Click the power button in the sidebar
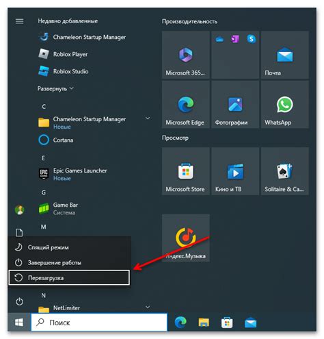This screenshot has width=324, height=339. pos(19,301)
